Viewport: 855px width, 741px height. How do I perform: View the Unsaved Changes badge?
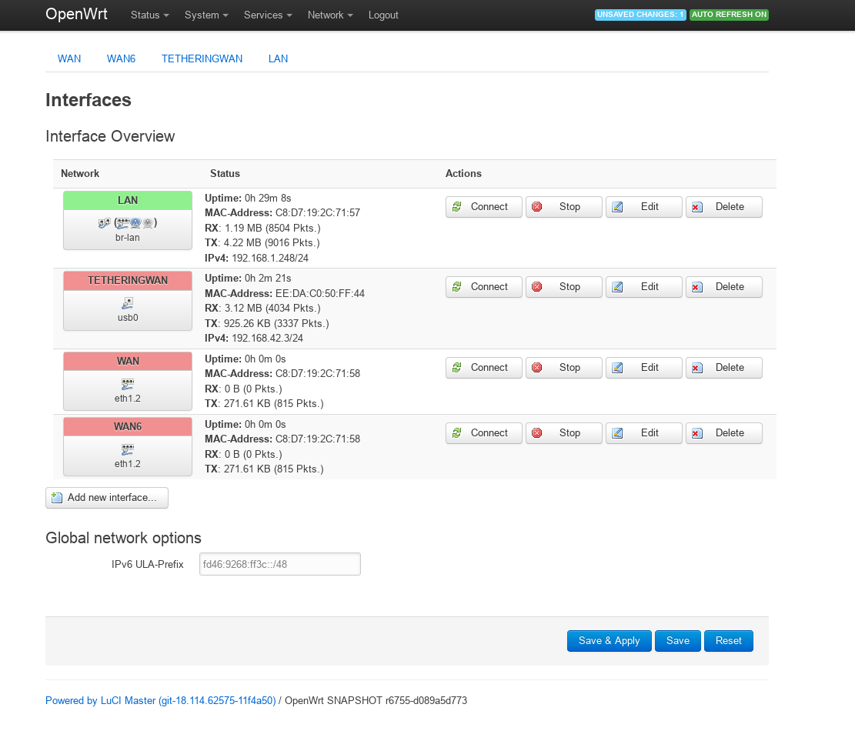click(640, 15)
